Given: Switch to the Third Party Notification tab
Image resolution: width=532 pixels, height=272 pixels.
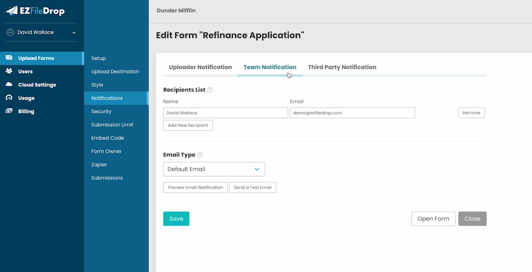Looking at the screenshot, I should [342, 67].
